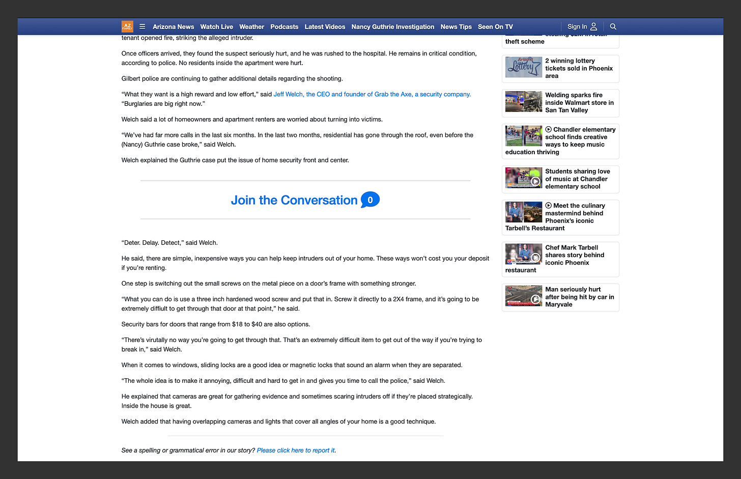Open Chef Mark Tarbell shares story headline

click(x=555, y=259)
